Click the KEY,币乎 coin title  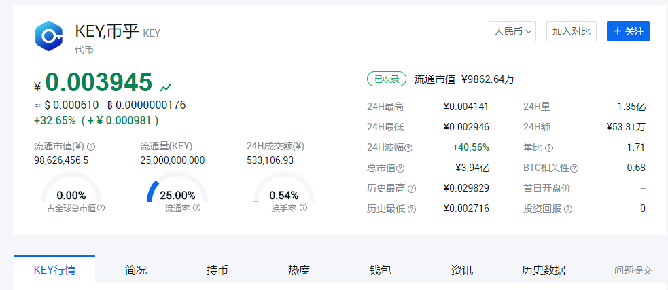click(107, 31)
